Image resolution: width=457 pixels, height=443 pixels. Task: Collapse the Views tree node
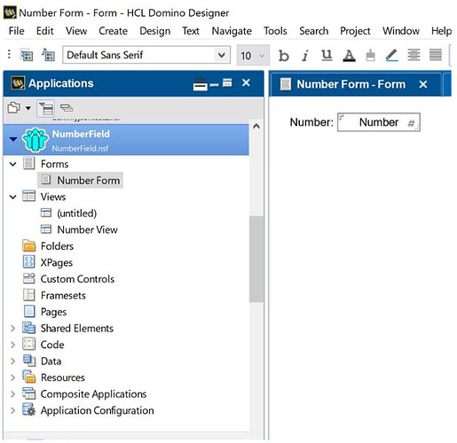click(x=12, y=197)
